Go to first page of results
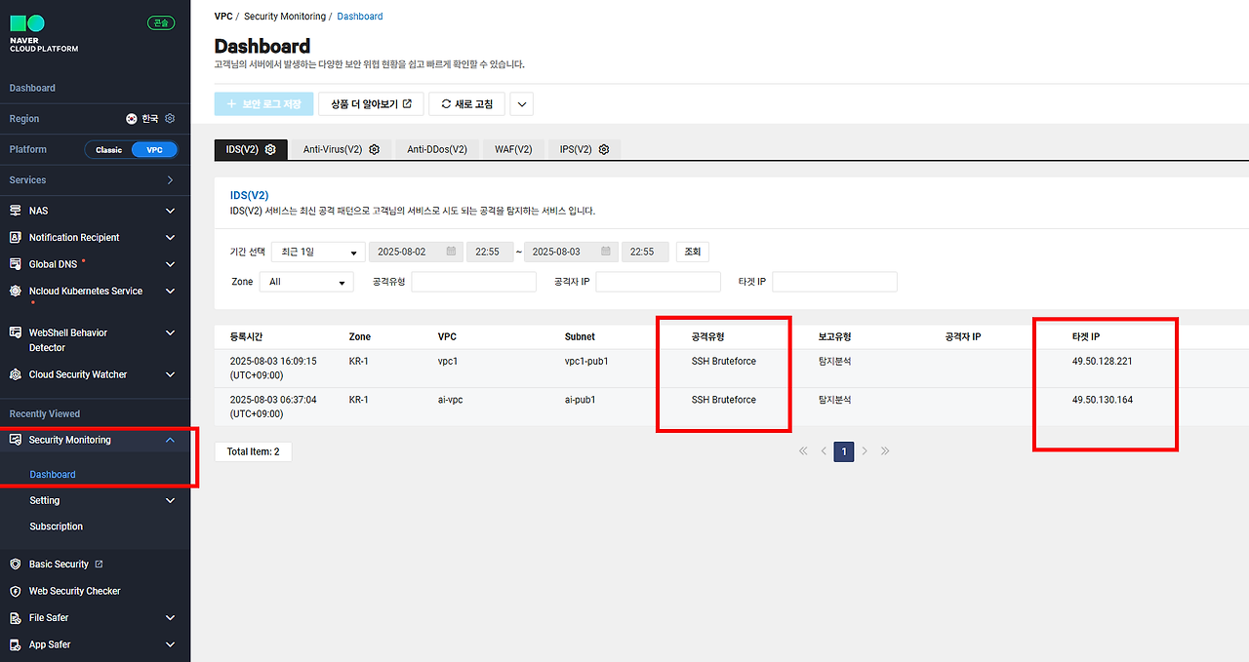Viewport: 1249px width, 662px height. point(803,451)
